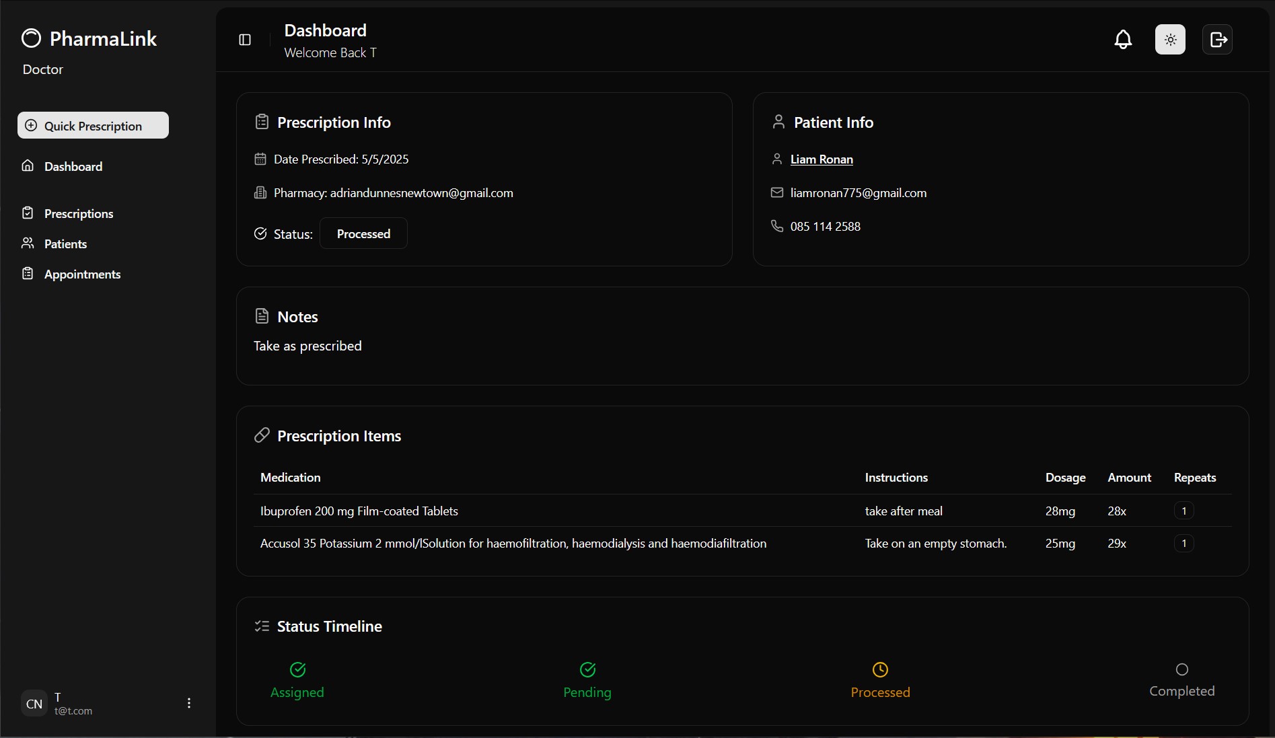Viewport: 1275px width, 738px height.
Task: Click the Quick Prescription button
Action: tap(93, 126)
